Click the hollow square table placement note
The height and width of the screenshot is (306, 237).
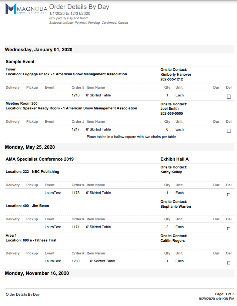pos(131,137)
